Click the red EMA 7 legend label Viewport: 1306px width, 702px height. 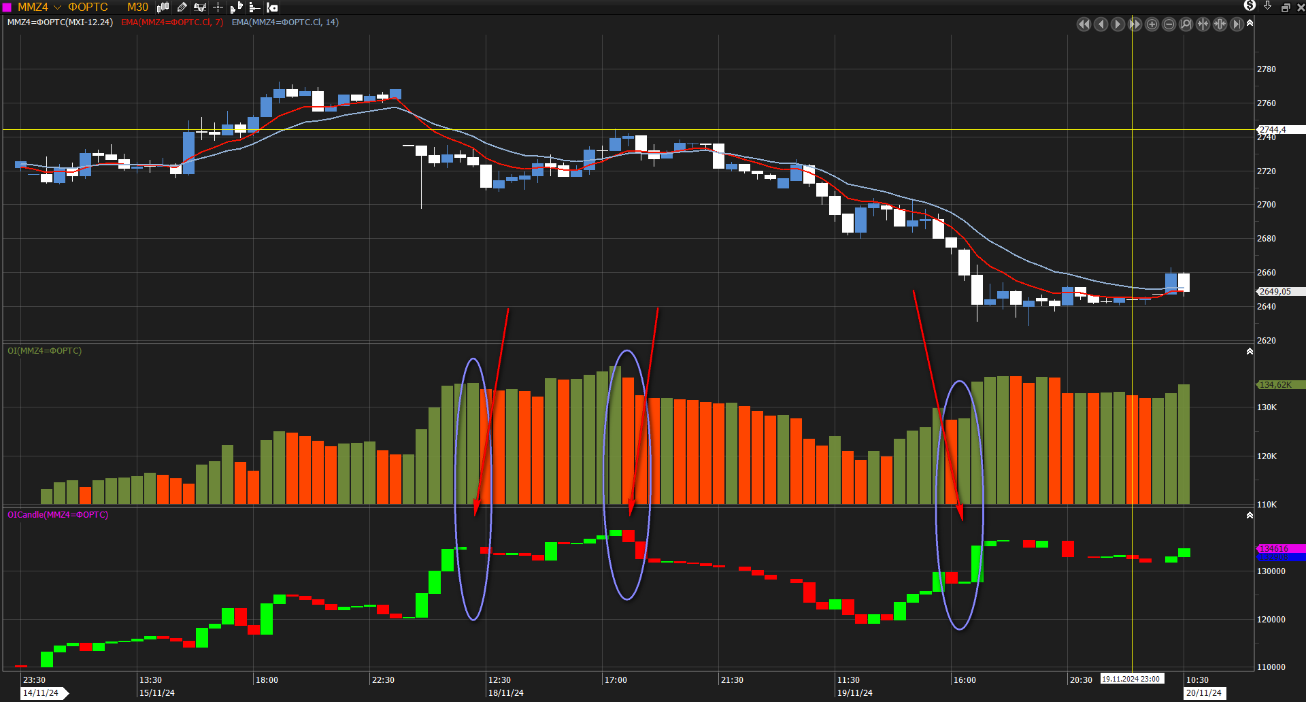pos(172,22)
